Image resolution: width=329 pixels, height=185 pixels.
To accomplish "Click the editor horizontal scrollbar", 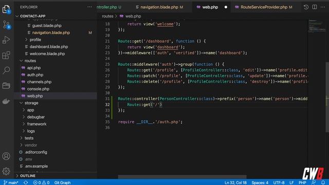I will [182, 177].
